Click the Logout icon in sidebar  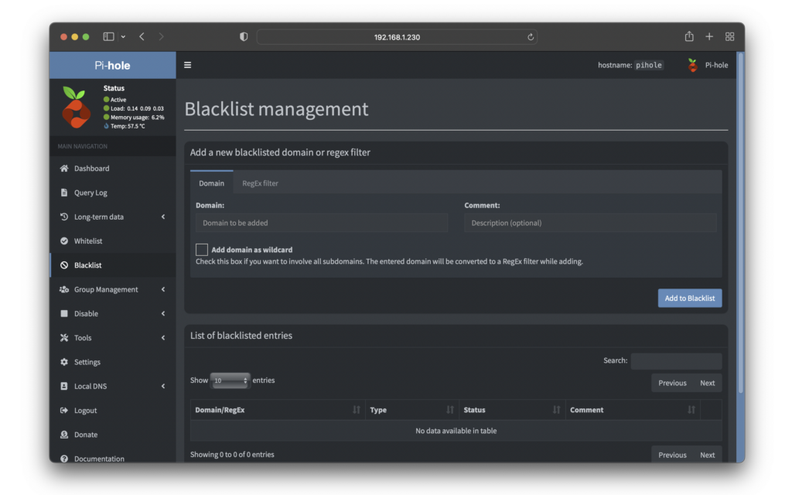pyautogui.click(x=64, y=411)
